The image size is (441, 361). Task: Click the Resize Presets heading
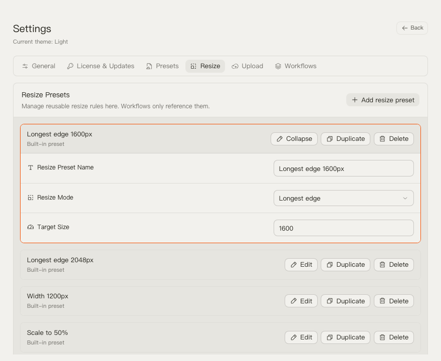pos(46,95)
